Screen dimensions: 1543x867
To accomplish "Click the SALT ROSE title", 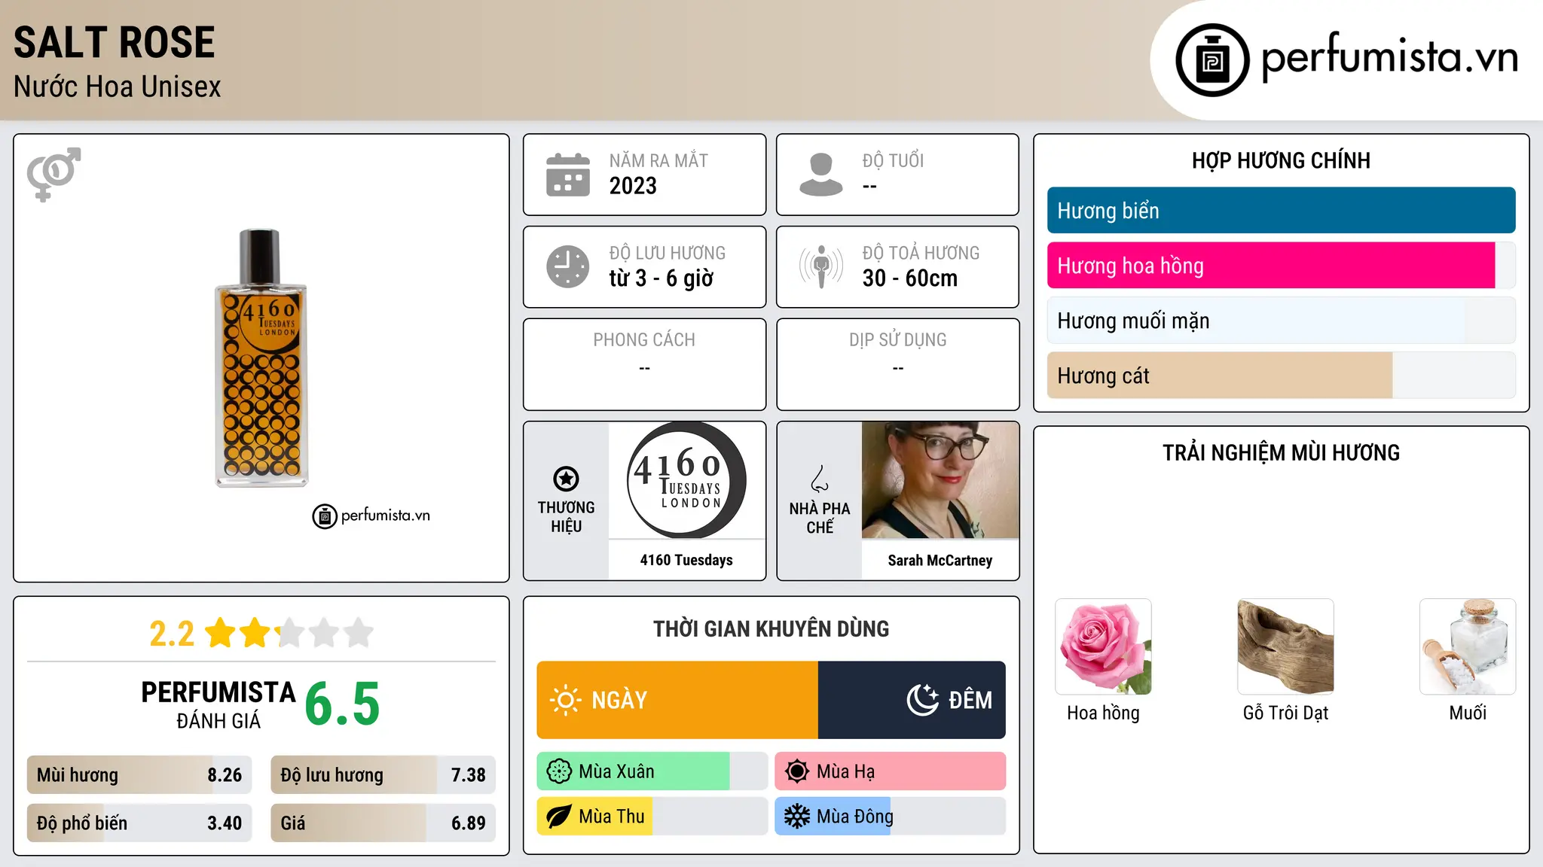I will (x=115, y=42).
